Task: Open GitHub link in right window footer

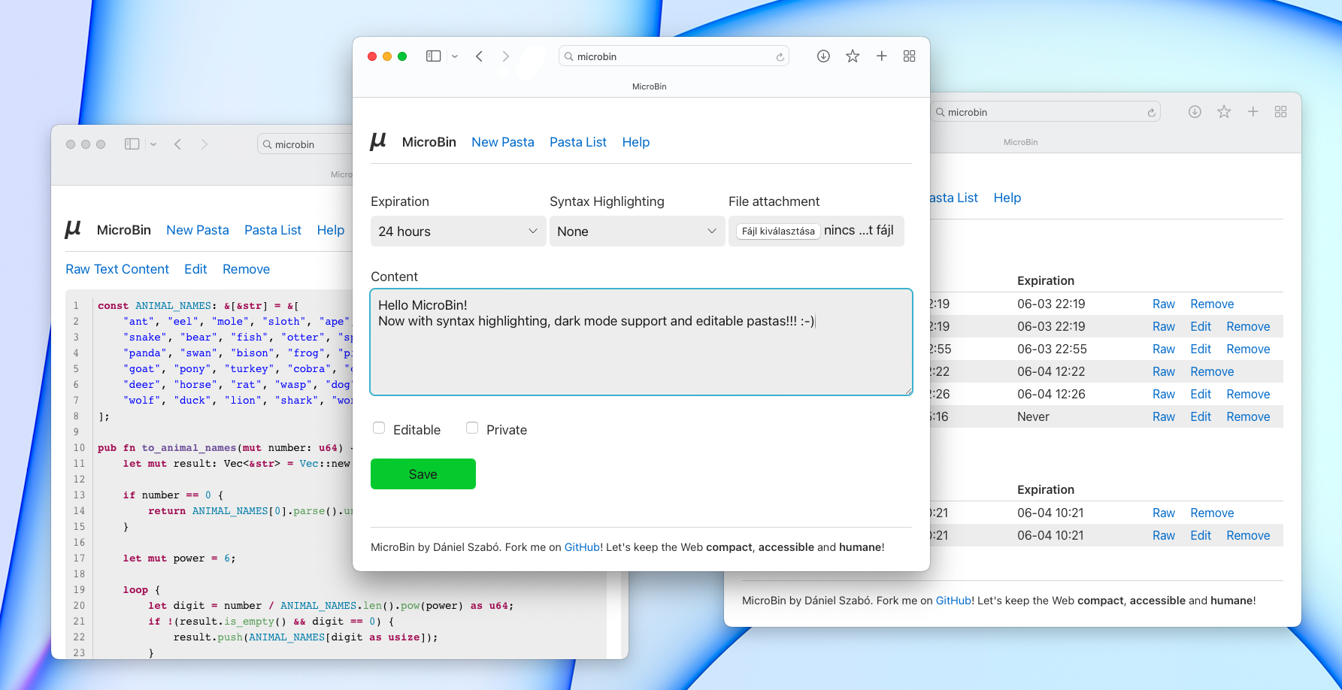Action: [954, 601]
